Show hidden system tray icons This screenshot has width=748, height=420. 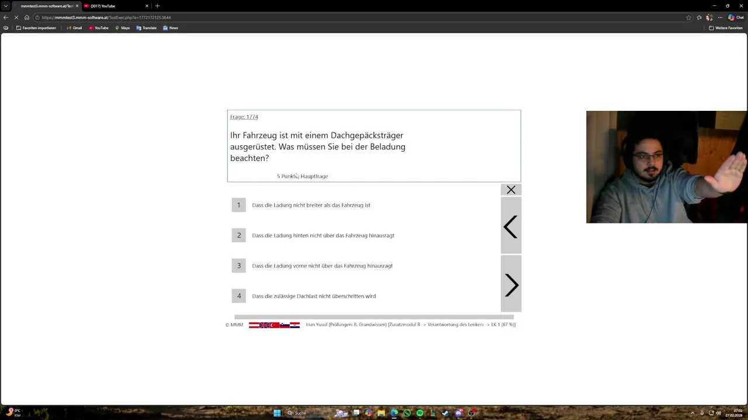point(692,413)
